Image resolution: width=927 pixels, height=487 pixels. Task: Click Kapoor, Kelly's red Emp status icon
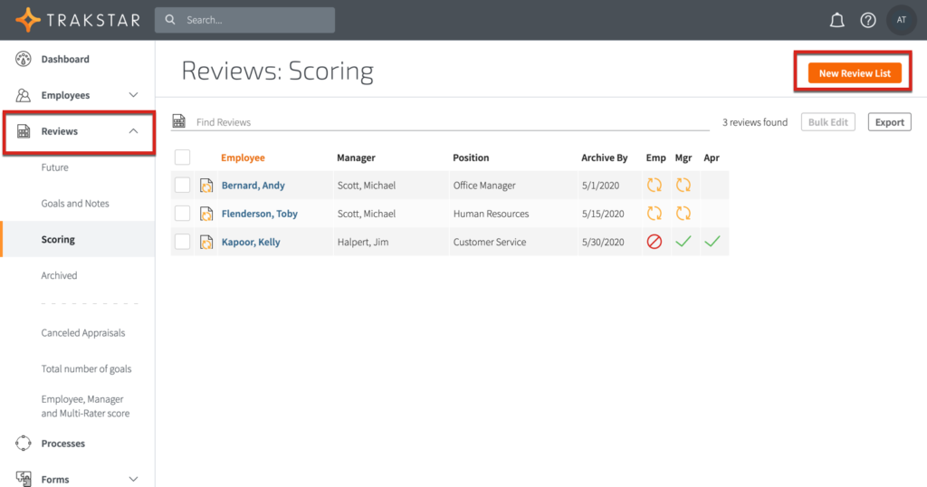654,242
